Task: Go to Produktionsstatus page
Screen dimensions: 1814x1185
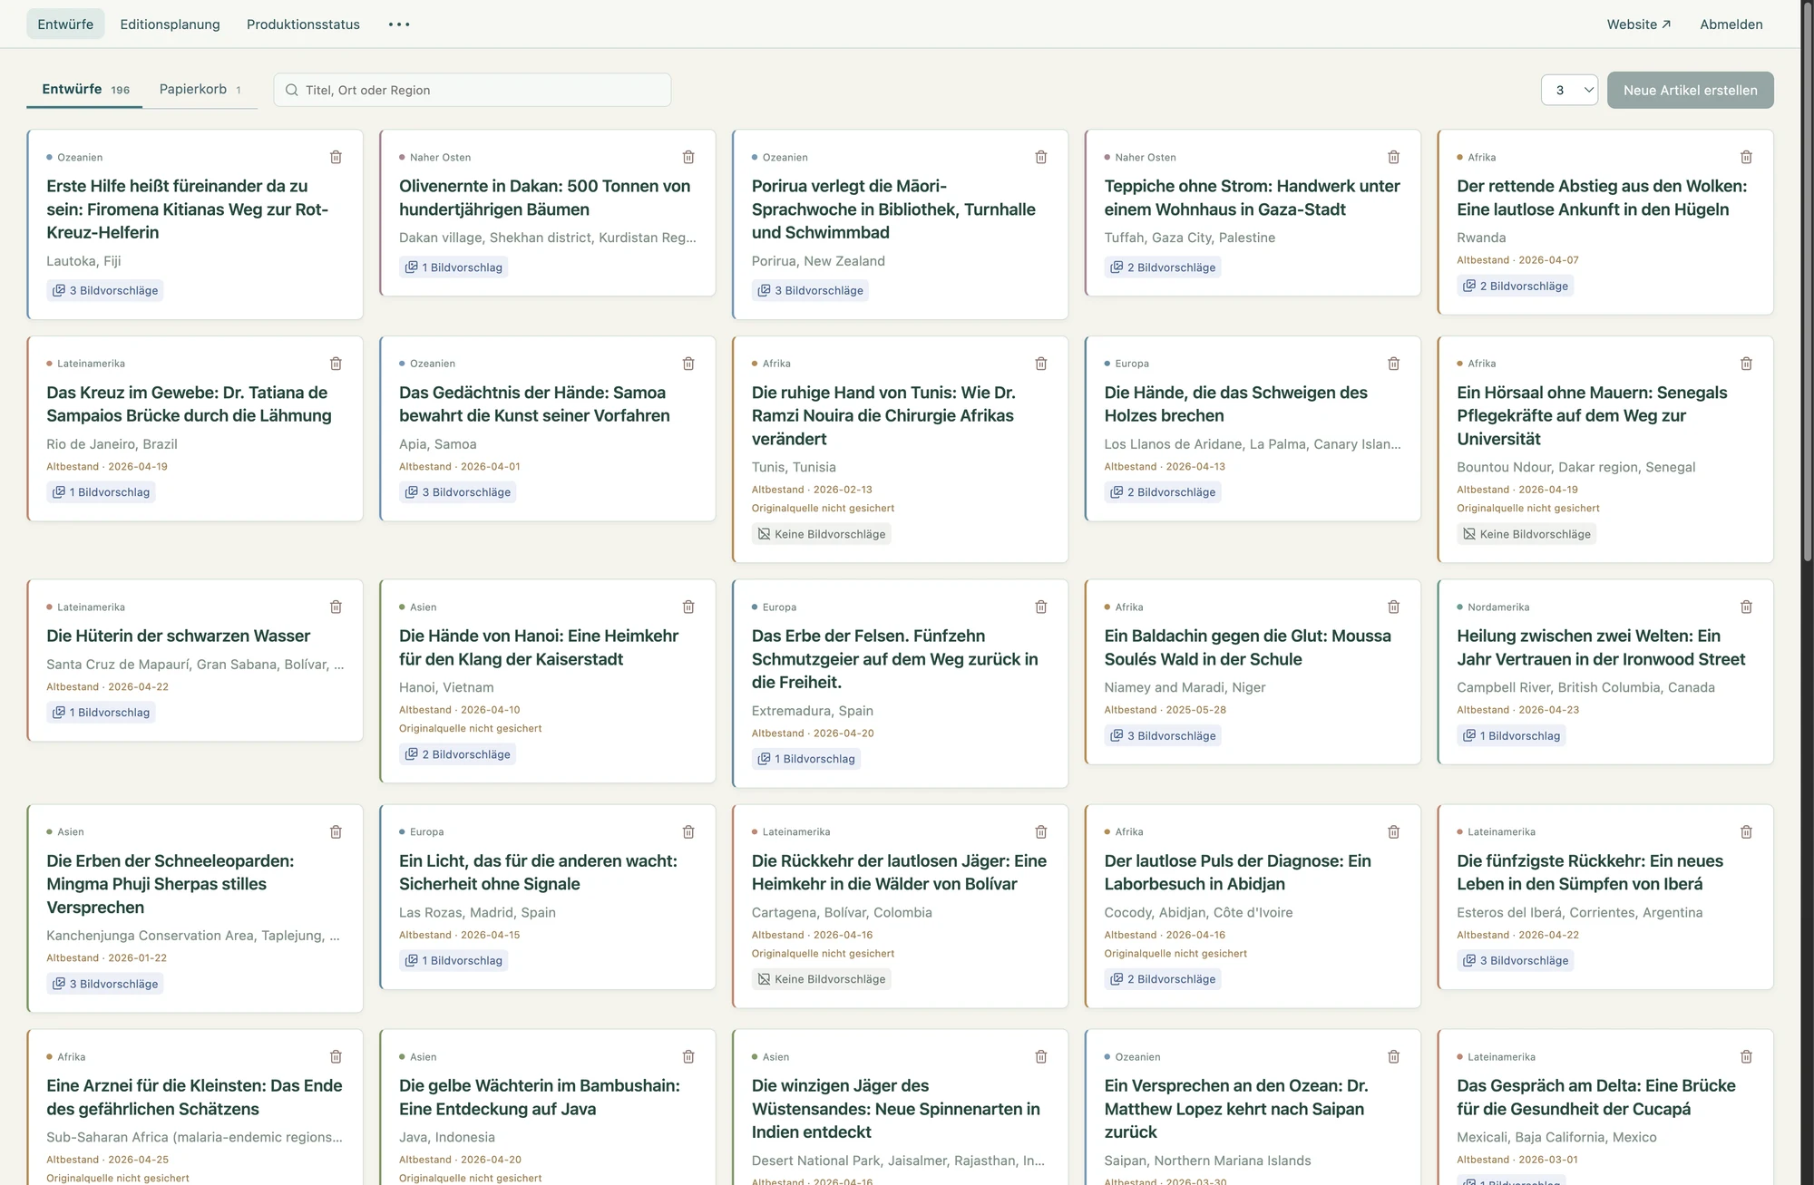Action: (303, 24)
